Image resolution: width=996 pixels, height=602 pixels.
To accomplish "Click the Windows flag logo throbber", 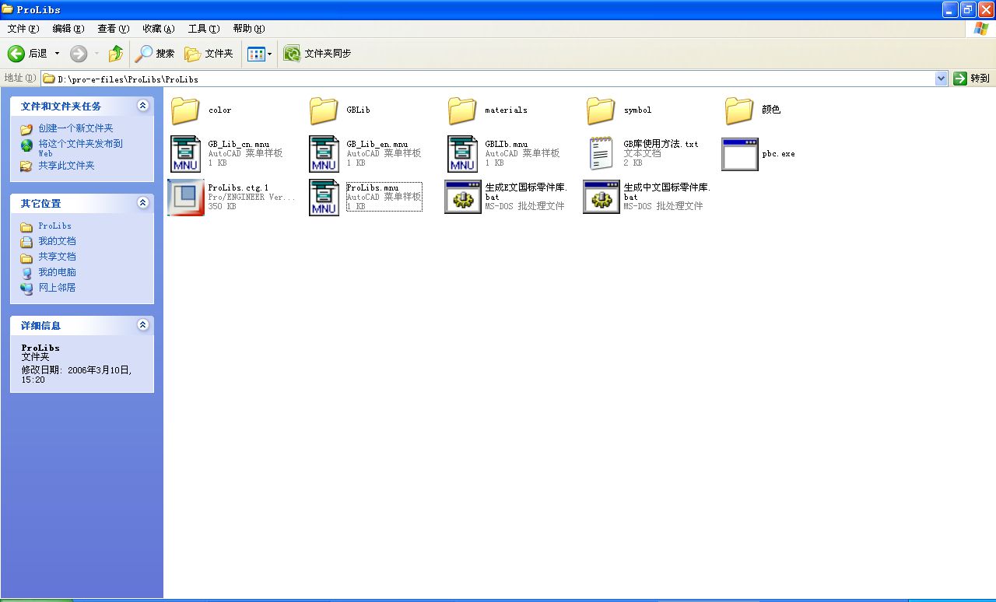I will coord(982,29).
